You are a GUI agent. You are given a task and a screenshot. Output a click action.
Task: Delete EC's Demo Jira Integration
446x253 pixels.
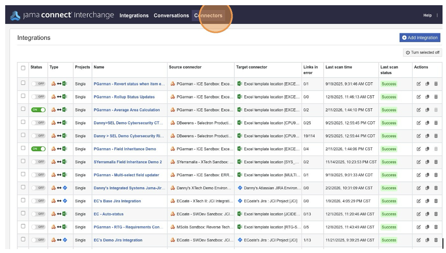pyautogui.click(x=436, y=240)
